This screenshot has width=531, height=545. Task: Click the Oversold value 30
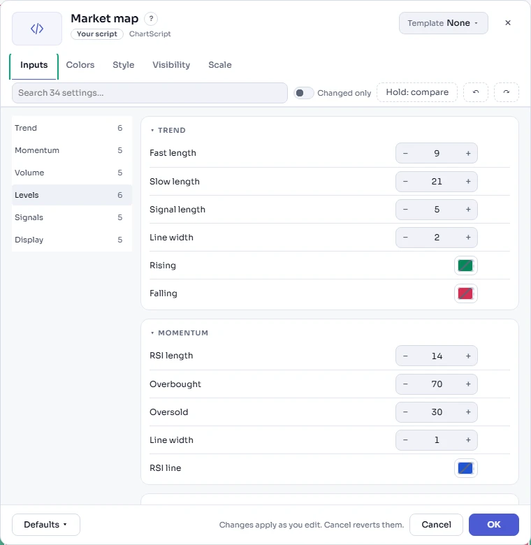tap(437, 412)
